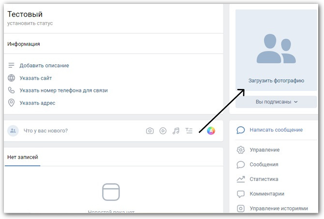The width and height of the screenshot is (324, 219).
Task: Click the globe icon for site
Action: point(11,78)
